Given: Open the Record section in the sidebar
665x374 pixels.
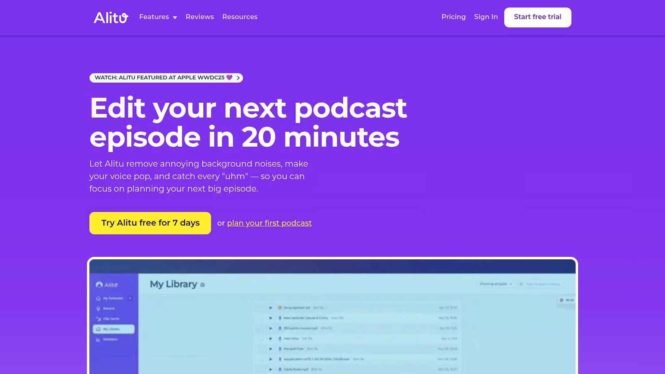Looking at the screenshot, I should [x=108, y=308].
